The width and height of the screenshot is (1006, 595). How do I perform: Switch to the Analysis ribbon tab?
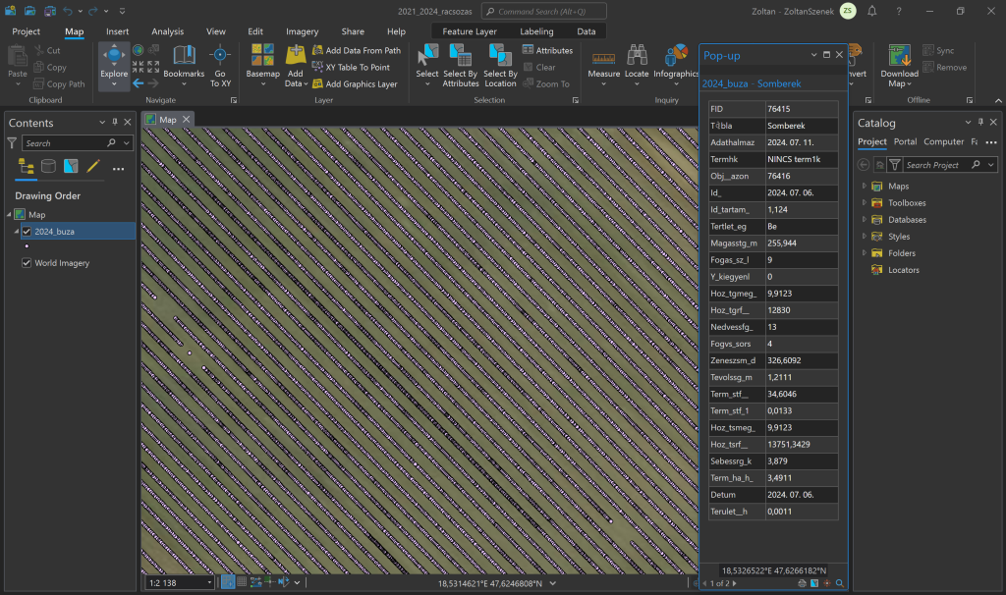167,31
